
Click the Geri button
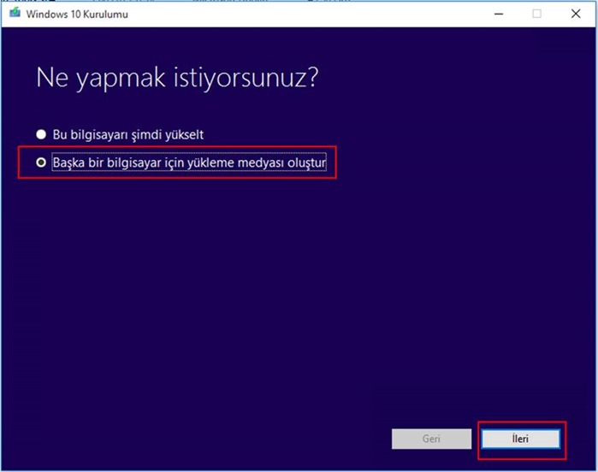[431, 439]
